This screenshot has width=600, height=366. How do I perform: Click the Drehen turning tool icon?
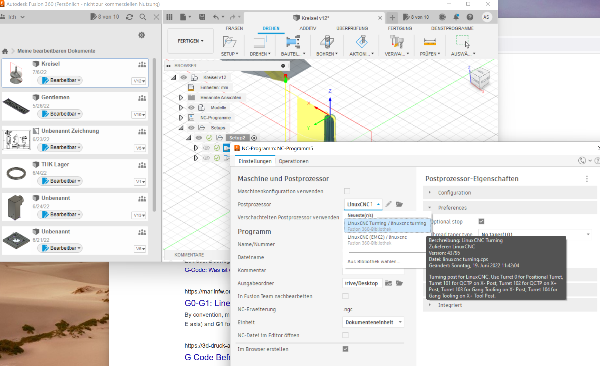(x=260, y=42)
